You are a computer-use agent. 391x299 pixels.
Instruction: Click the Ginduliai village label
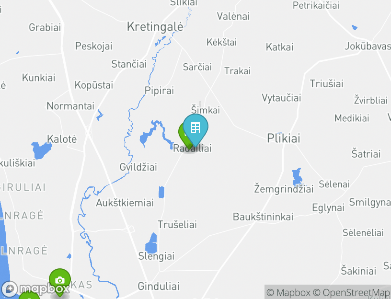pos(159,286)
